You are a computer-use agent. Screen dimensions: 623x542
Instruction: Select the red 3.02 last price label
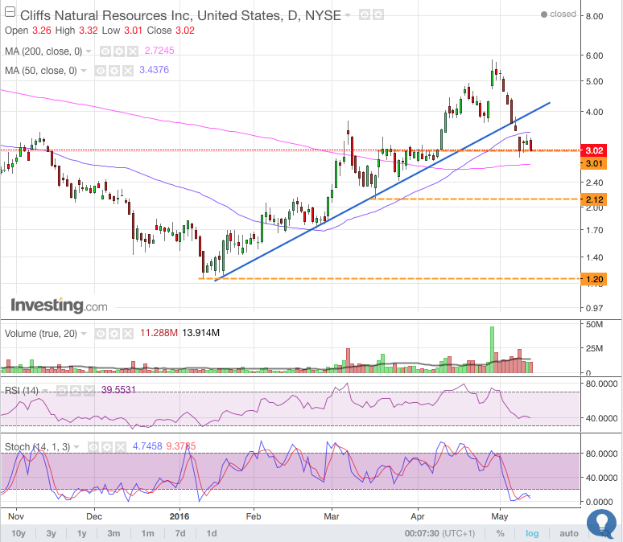click(593, 150)
